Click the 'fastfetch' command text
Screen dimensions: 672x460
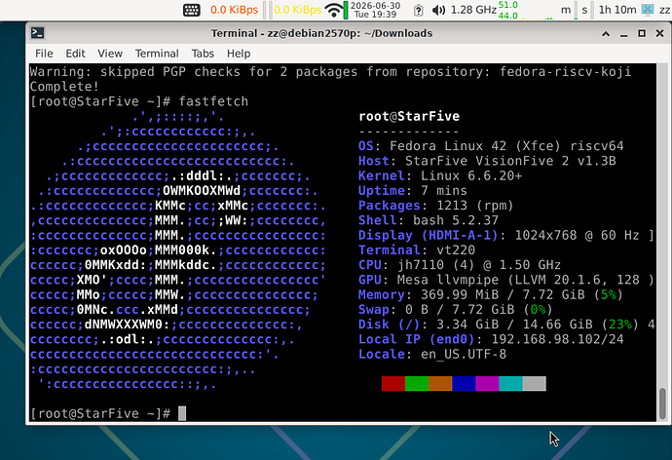213,101
